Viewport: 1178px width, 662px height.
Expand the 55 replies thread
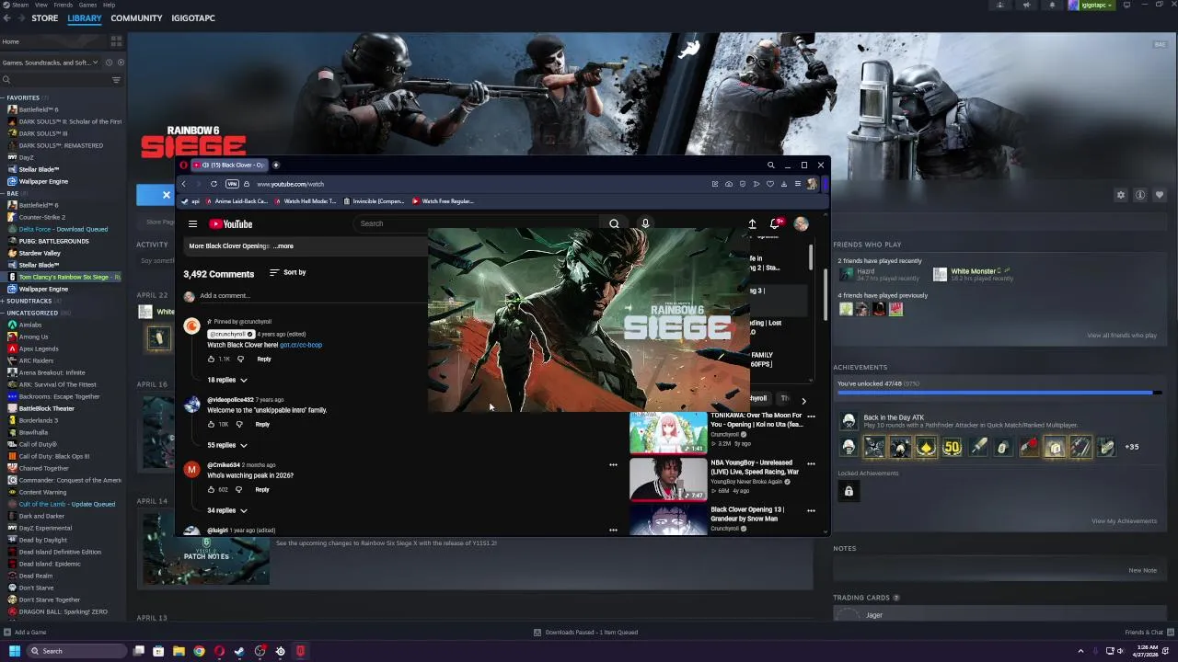(227, 445)
